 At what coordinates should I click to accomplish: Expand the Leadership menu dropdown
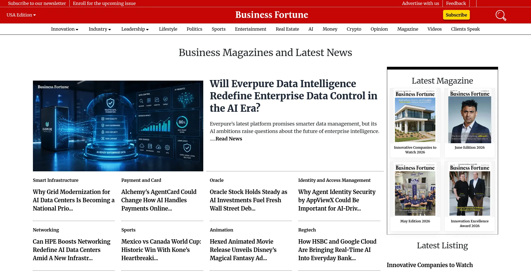point(135,29)
